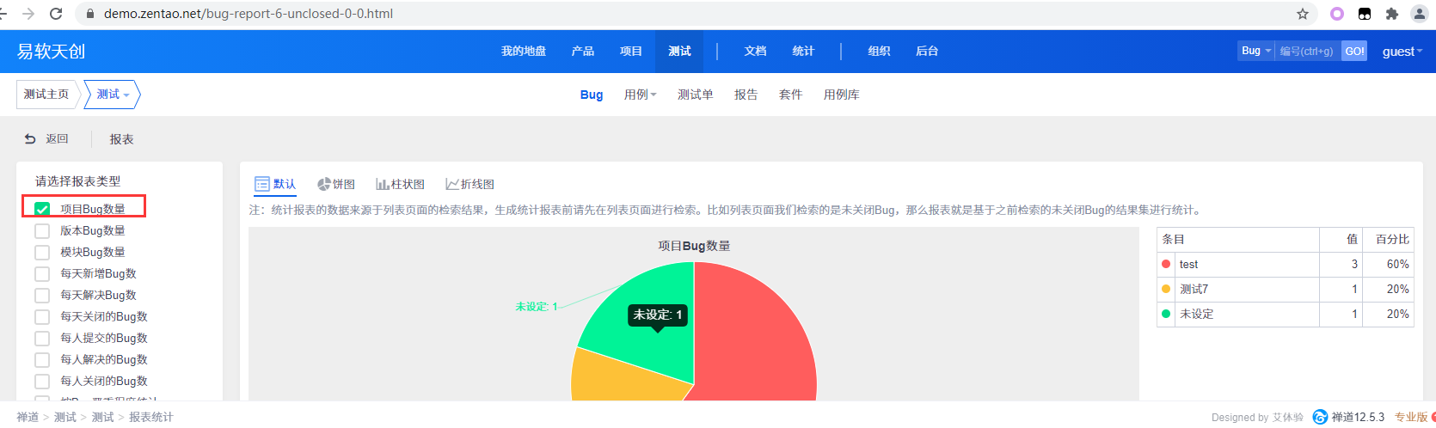Select 每人解决的Bug数 checkbox

42,359
